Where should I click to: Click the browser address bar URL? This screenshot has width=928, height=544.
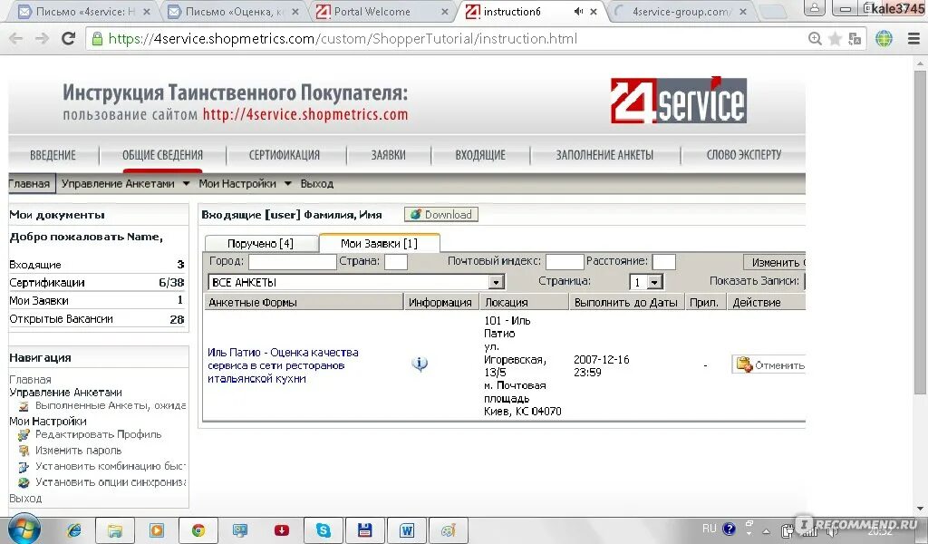(x=343, y=38)
